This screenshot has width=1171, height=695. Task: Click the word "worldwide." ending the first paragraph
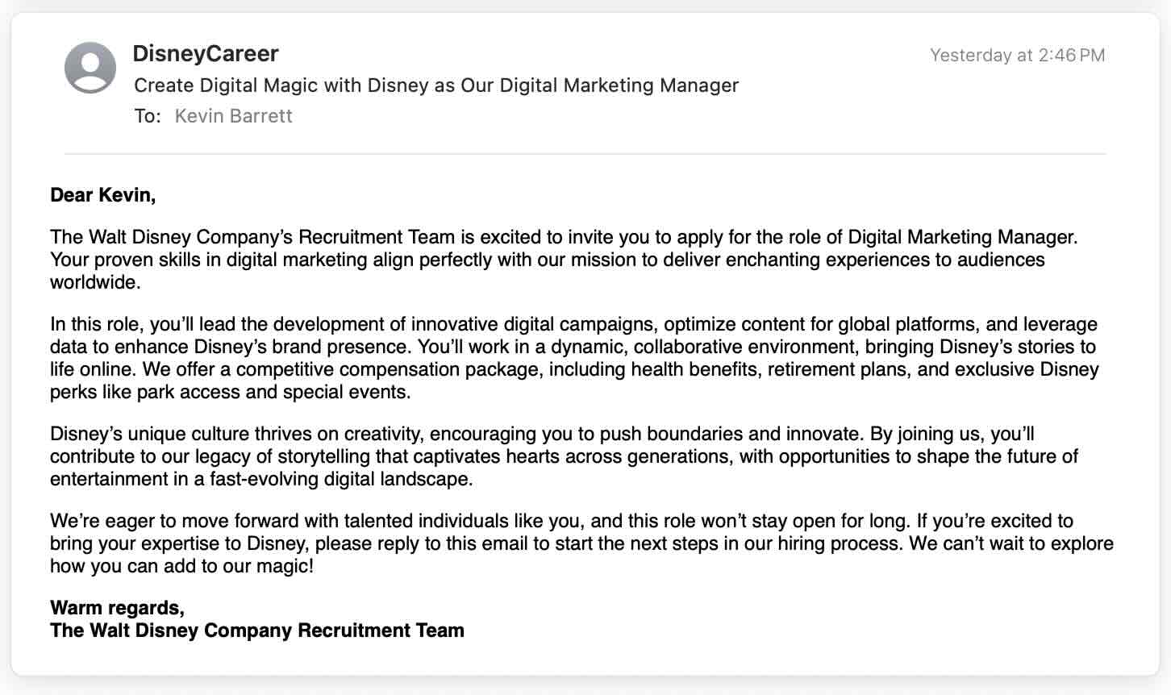pos(95,282)
